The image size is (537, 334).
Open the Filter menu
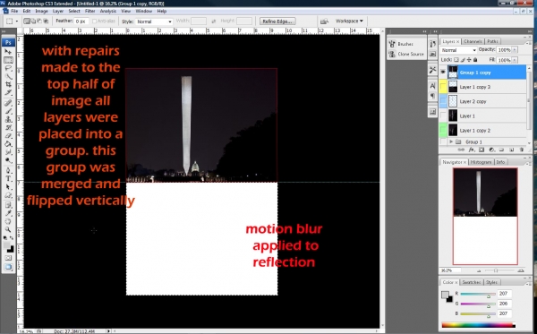tap(89, 12)
